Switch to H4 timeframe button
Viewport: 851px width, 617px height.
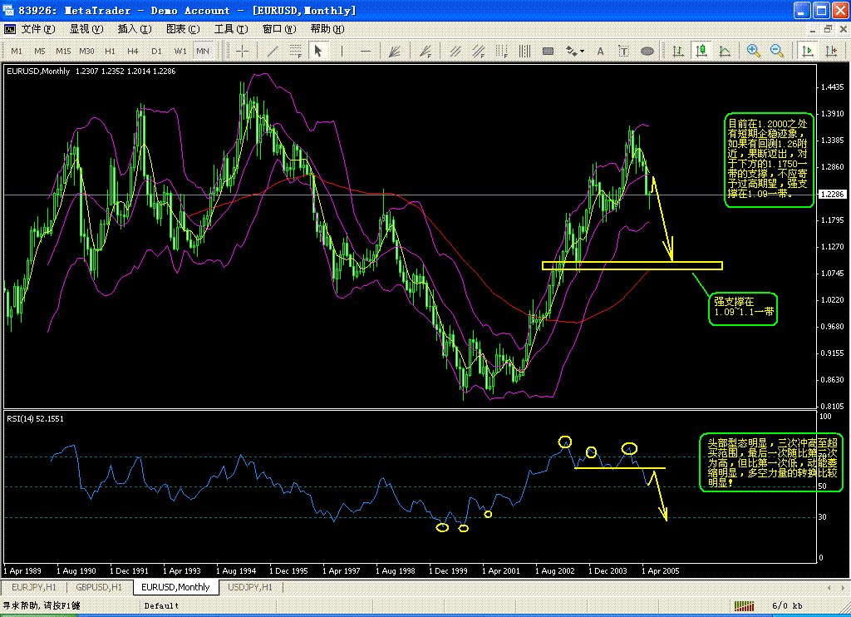click(132, 51)
